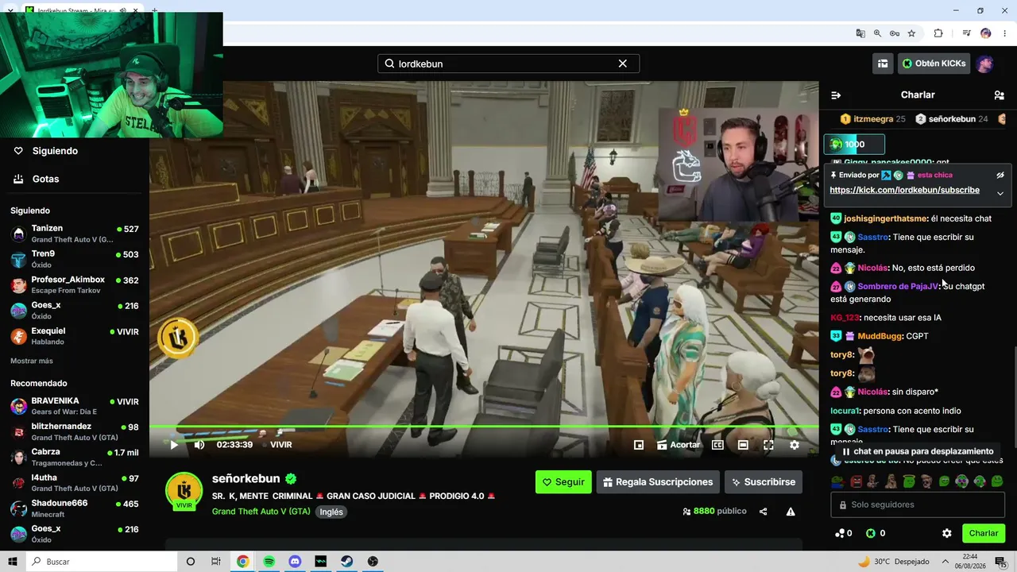Select itzmeegra in gift leaderboard
The height and width of the screenshot is (572, 1017).
[x=872, y=119]
